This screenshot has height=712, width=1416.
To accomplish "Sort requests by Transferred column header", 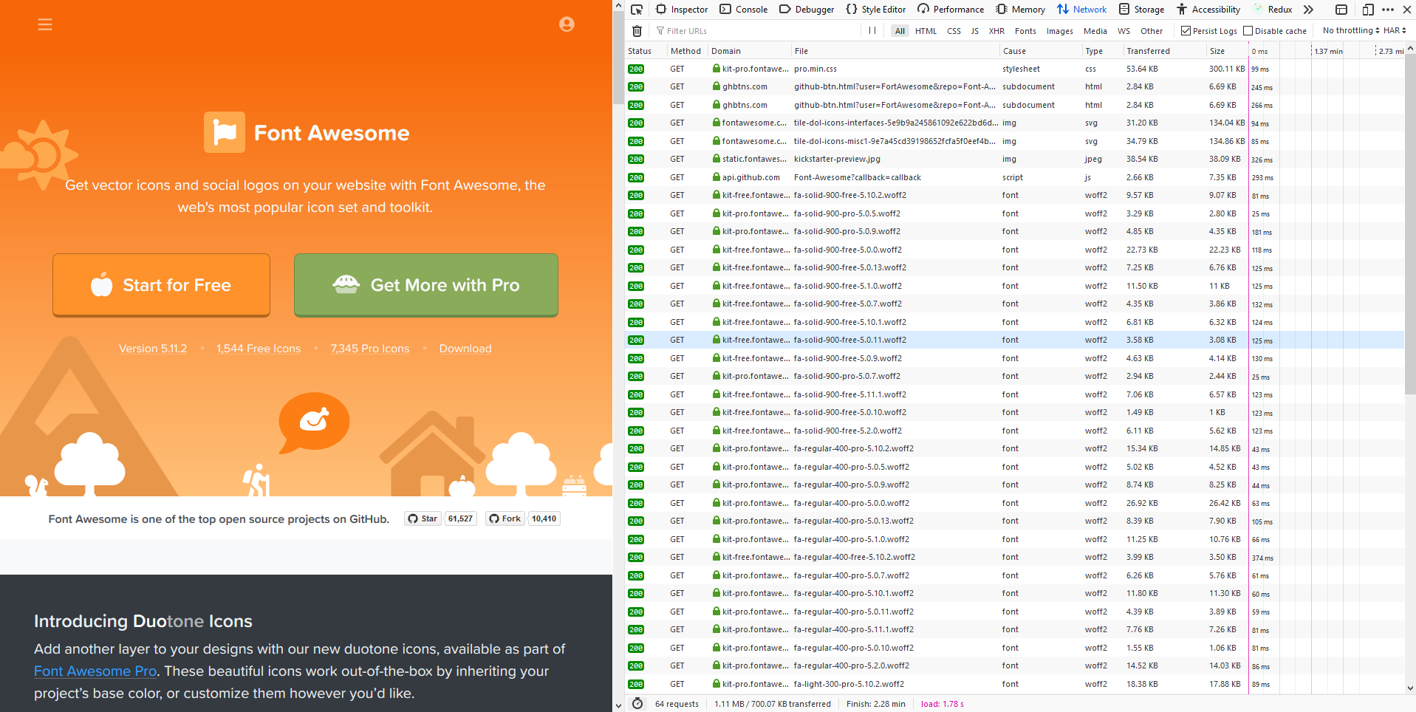I will pyautogui.click(x=1163, y=51).
